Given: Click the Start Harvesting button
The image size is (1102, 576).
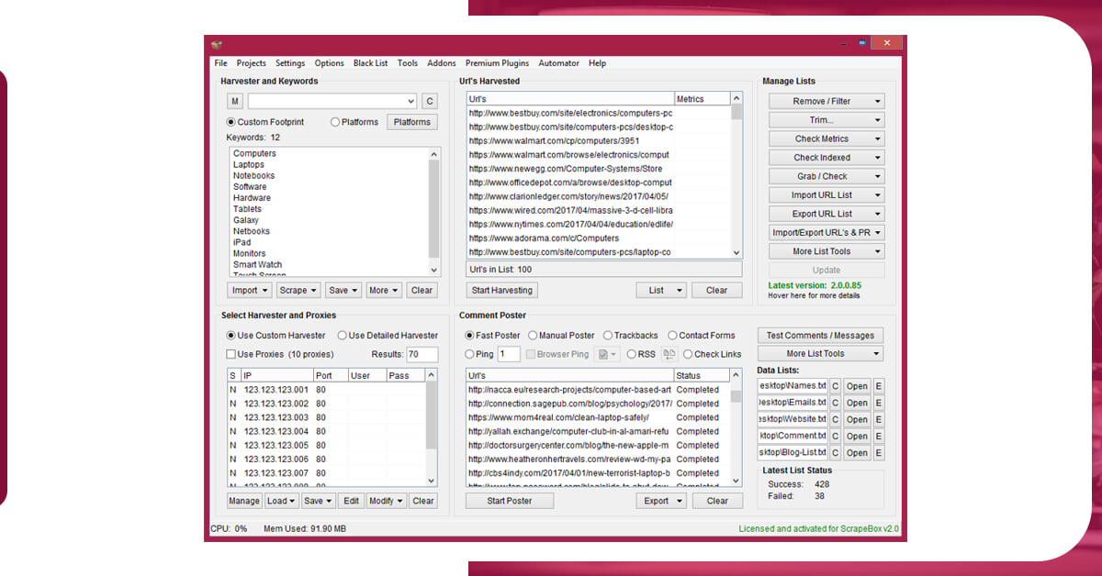Looking at the screenshot, I should click(x=501, y=290).
